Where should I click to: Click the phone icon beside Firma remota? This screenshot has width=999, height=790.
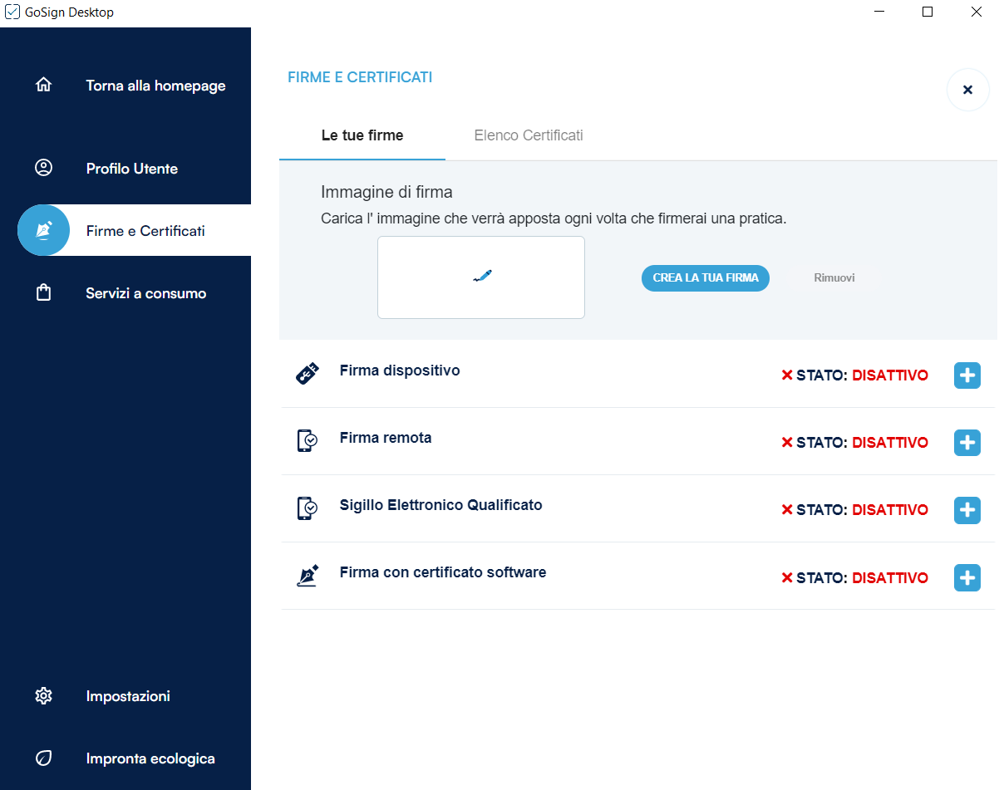(x=307, y=441)
